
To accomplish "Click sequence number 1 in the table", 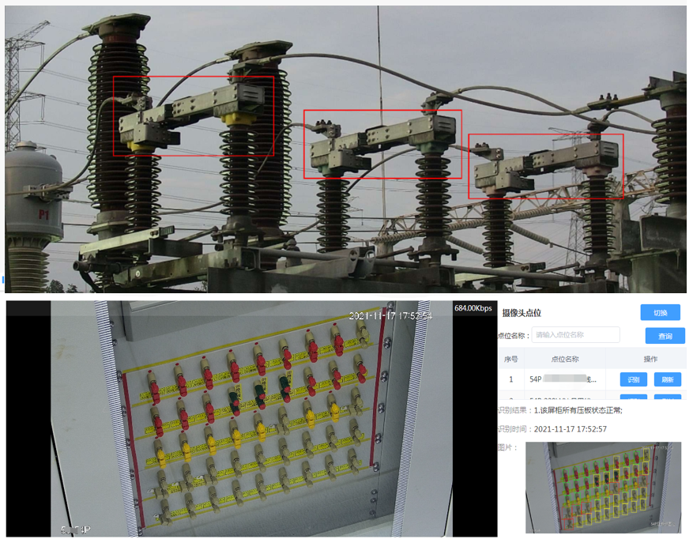I will [511, 379].
